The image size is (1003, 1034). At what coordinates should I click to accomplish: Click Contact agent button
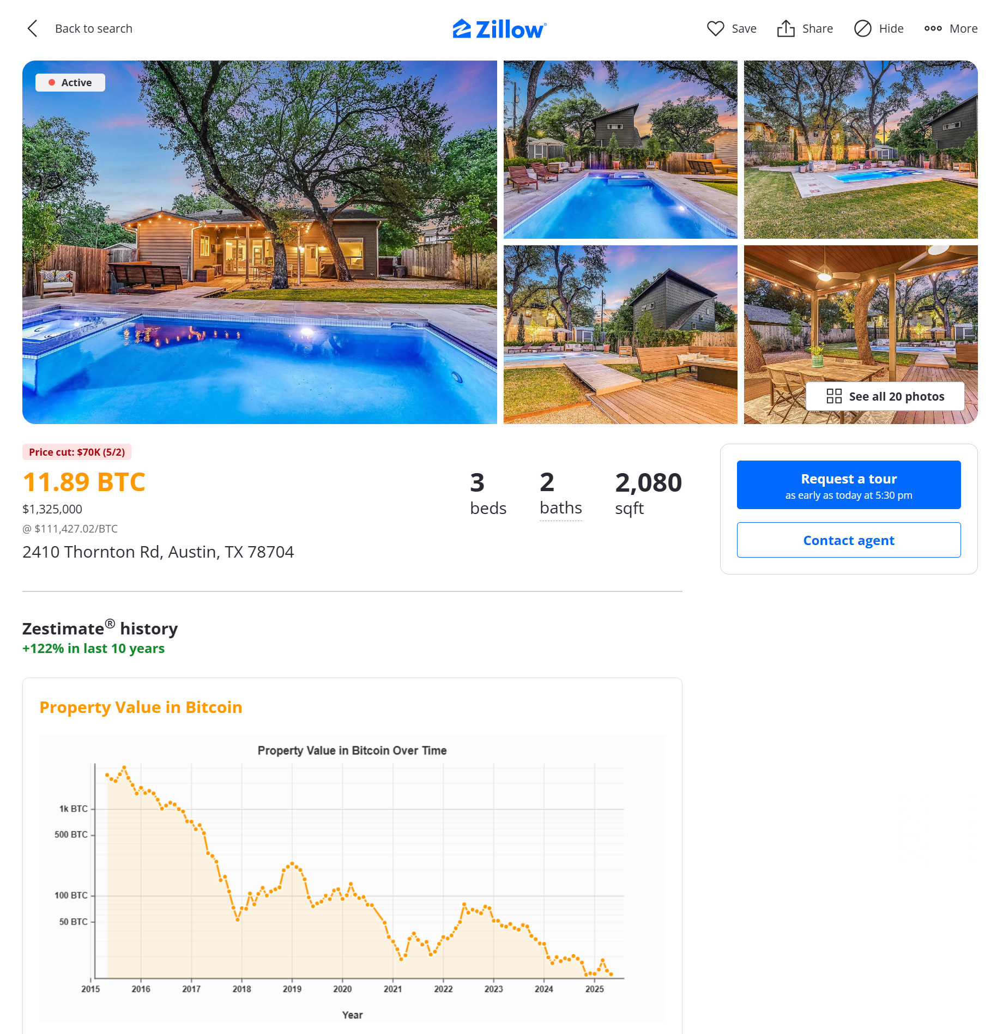[x=849, y=540]
